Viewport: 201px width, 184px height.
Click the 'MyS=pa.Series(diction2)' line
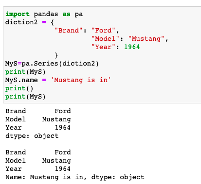(x=52, y=64)
